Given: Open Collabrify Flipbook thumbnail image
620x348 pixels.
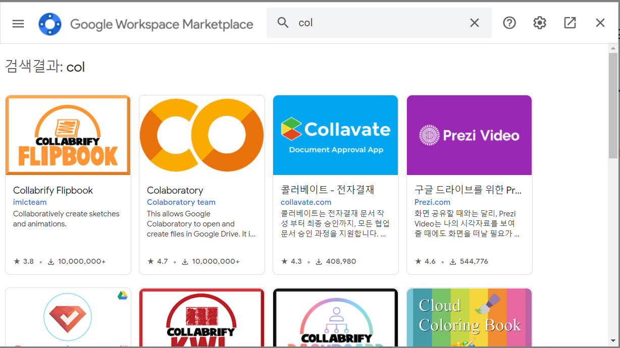Looking at the screenshot, I should [x=68, y=135].
